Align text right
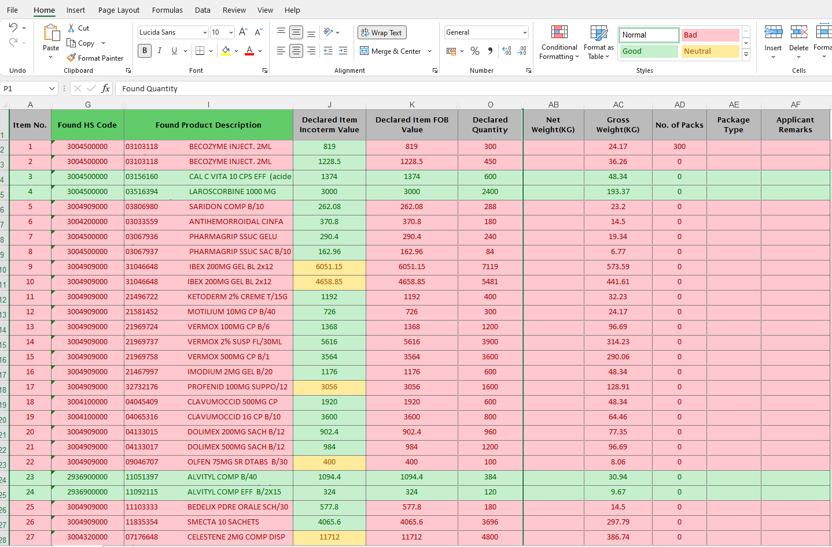 point(311,51)
